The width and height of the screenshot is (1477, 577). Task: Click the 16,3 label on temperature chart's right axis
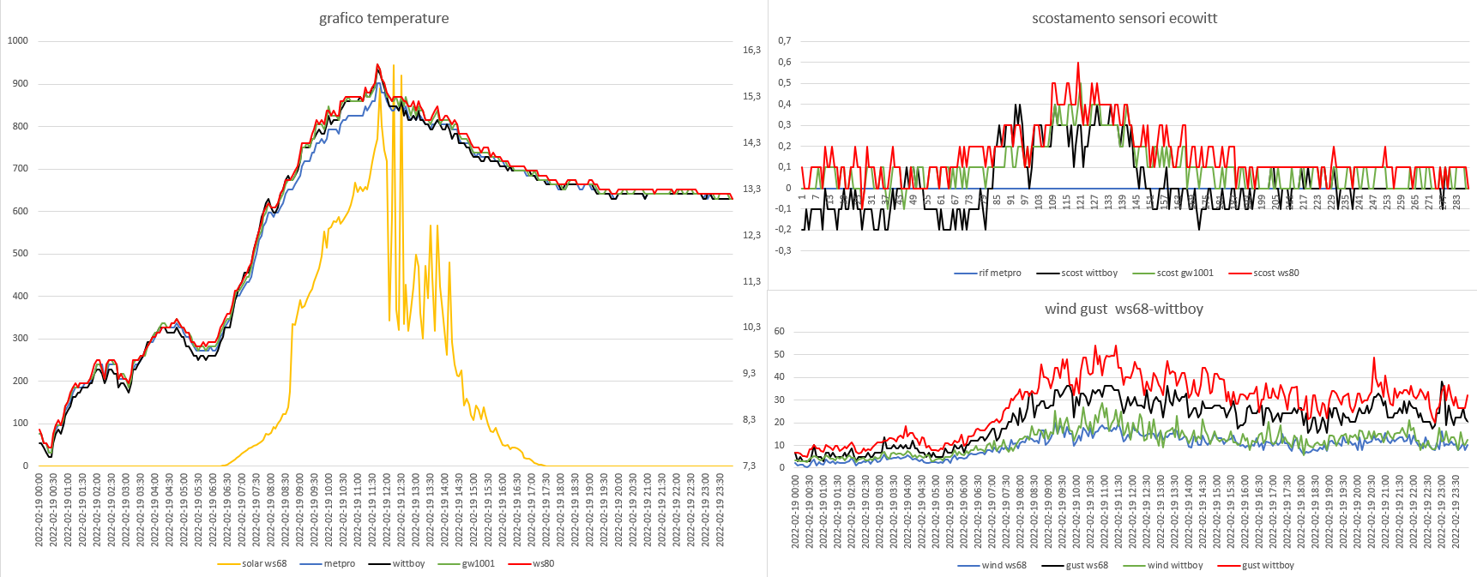pos(751,50)
